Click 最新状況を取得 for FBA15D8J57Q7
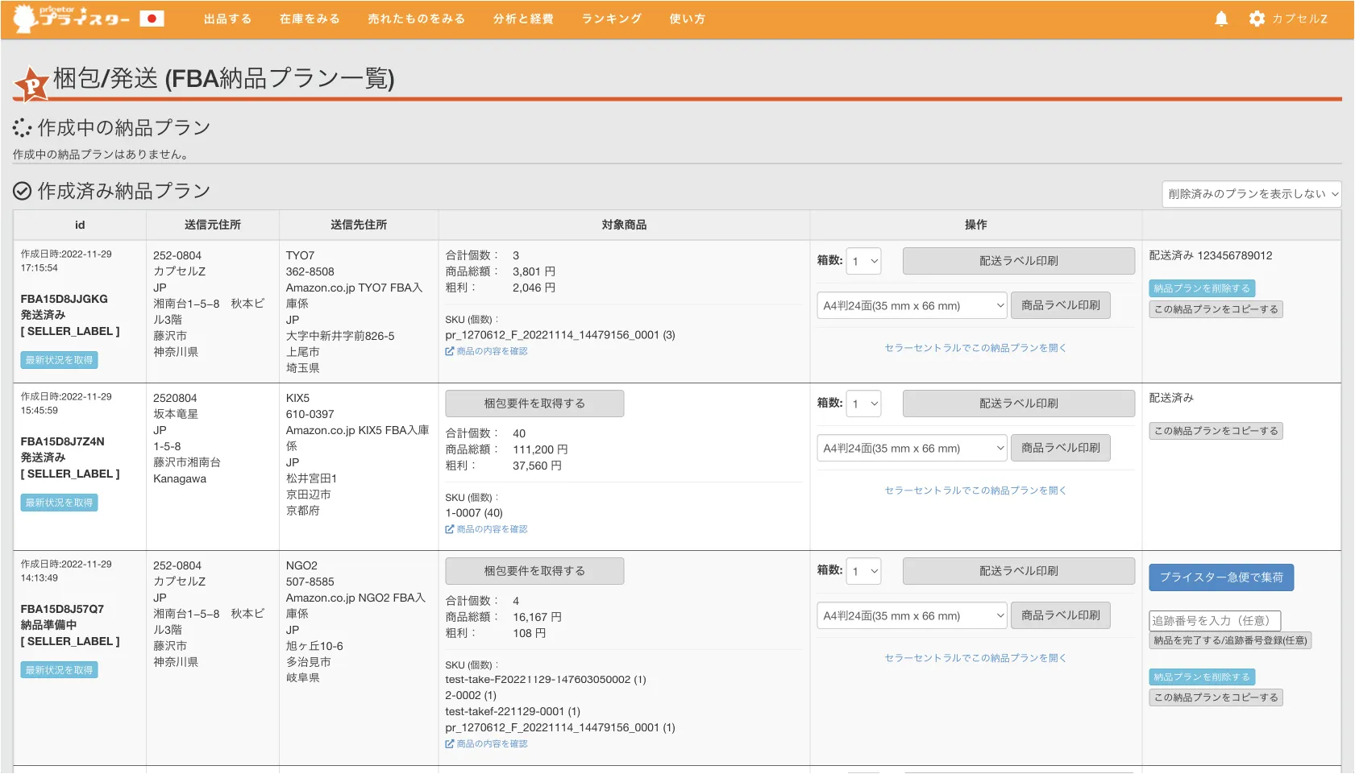 point(59,670)
